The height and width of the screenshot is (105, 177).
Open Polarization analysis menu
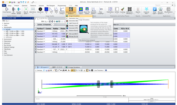pos(110,11)
